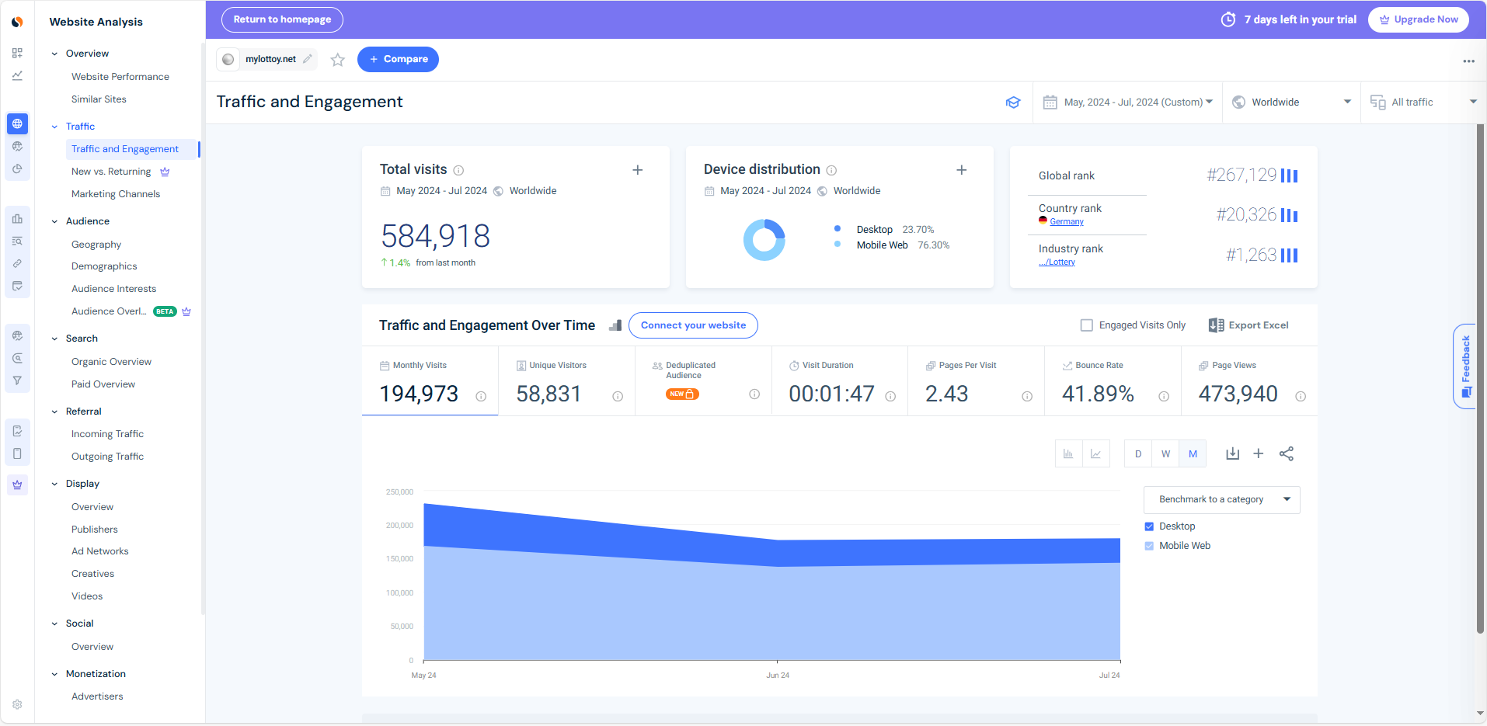Image resolution: width=1487 pixels, height=726 pixels.
Task: Select the Pages Per Visit metric tab
Action: pos(976,381)
